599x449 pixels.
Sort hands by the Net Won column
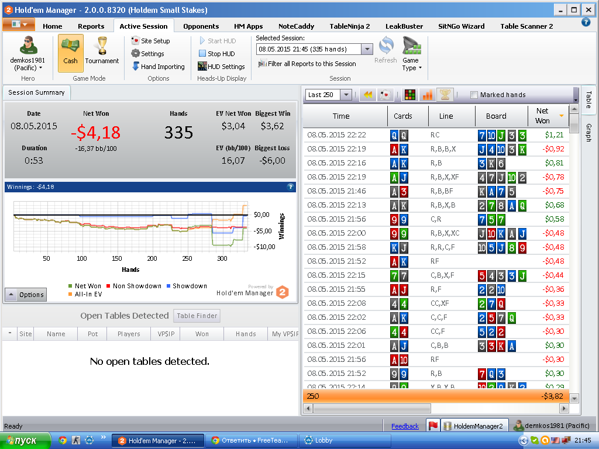(548, 116)
